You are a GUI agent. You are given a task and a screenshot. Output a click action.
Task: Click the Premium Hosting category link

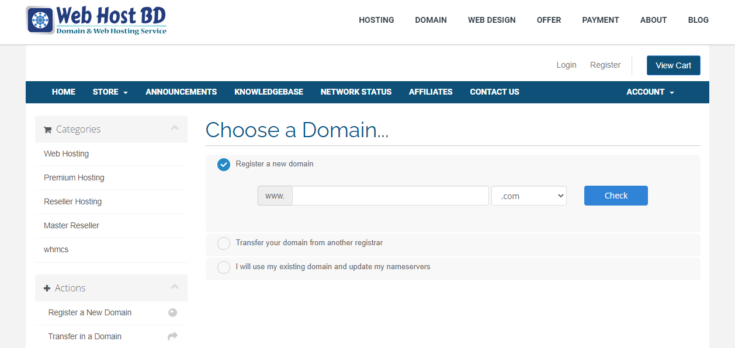pyautogui.click(x=74, y=178)
